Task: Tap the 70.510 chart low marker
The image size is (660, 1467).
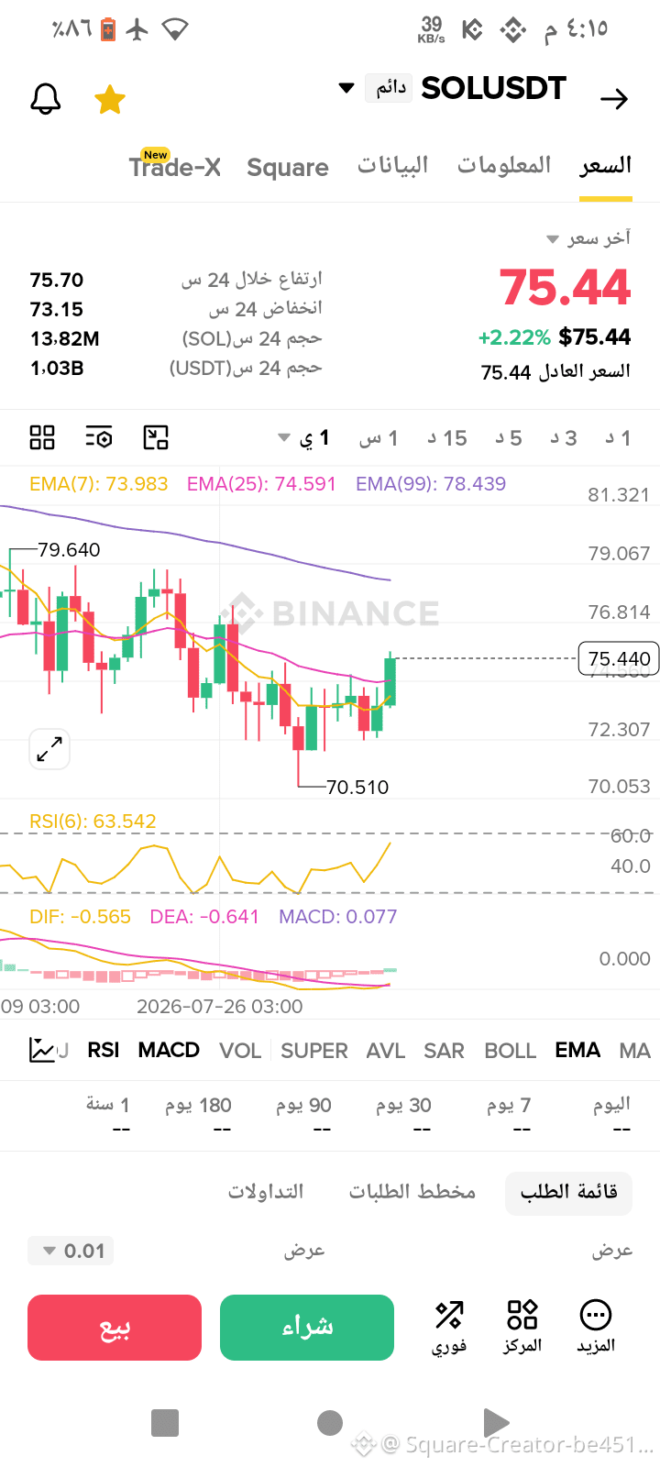Action: coord(357,787)
